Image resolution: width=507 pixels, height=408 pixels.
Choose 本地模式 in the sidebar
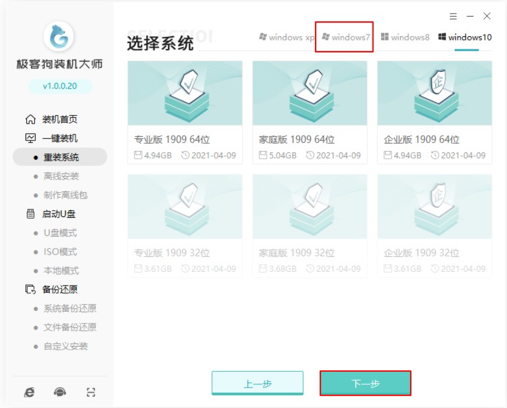point(61,271)
